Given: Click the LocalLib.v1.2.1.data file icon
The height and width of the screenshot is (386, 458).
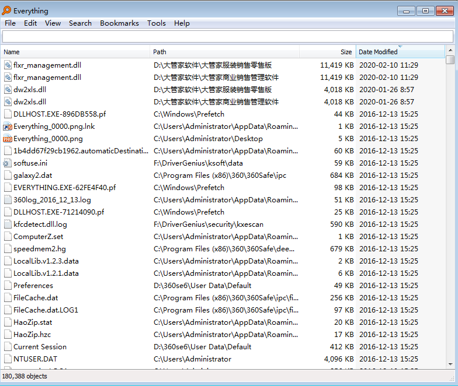Looking at the screenshot, I should (8, 273).
